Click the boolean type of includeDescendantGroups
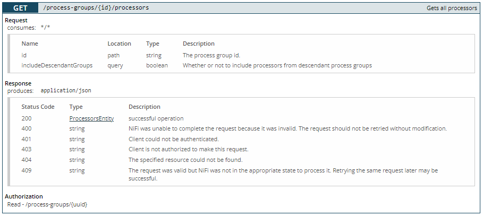The width and height of the screenshot is (483, 216). [x=157, y=65]
